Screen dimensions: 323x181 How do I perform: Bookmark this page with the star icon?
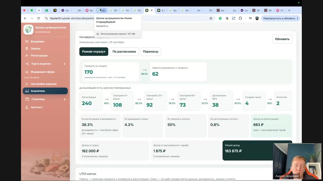point(211,18)
